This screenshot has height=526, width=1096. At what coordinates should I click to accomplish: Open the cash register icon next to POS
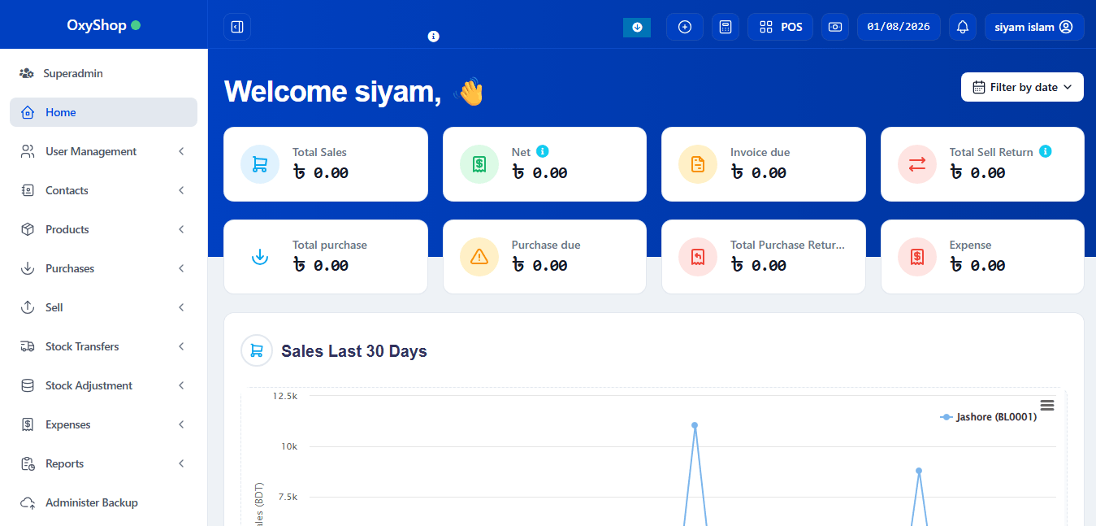coord(834,26)
